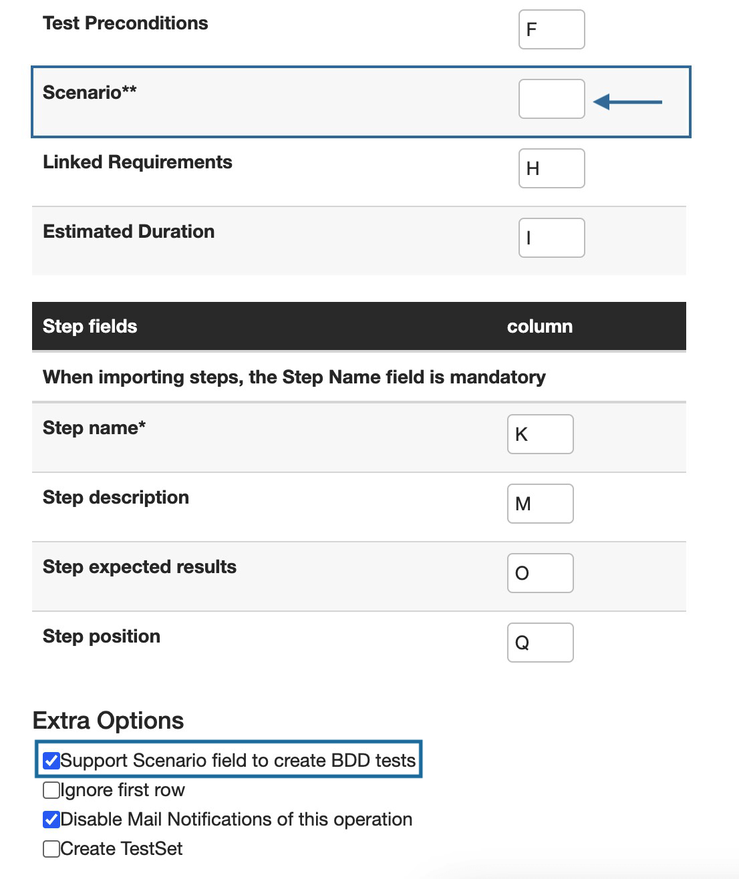This screenshot has height=879, width=739.
Task: Select the Step position column input box
Action: [540, 643]
